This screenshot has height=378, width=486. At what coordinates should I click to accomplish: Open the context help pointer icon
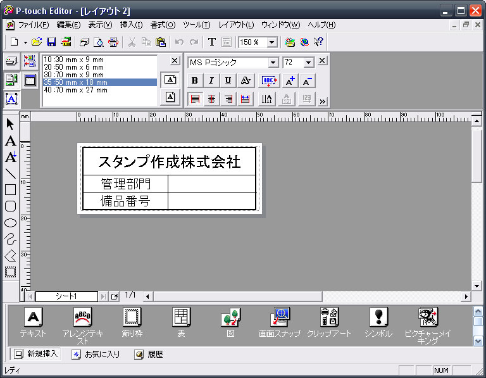click(x=318, y=42)
